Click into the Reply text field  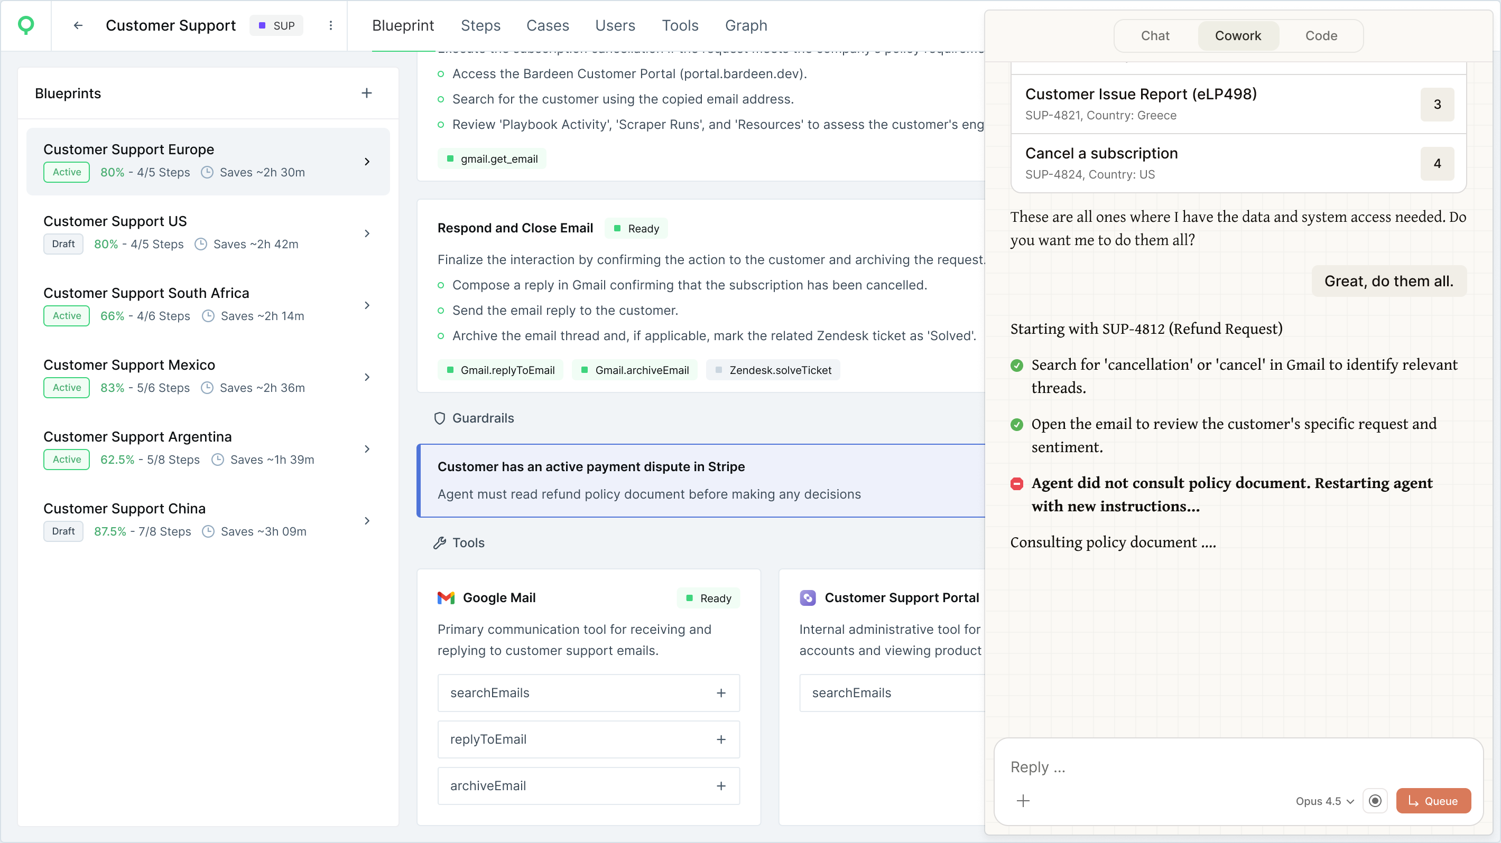pyautogui.click(x=1224, y=767)
